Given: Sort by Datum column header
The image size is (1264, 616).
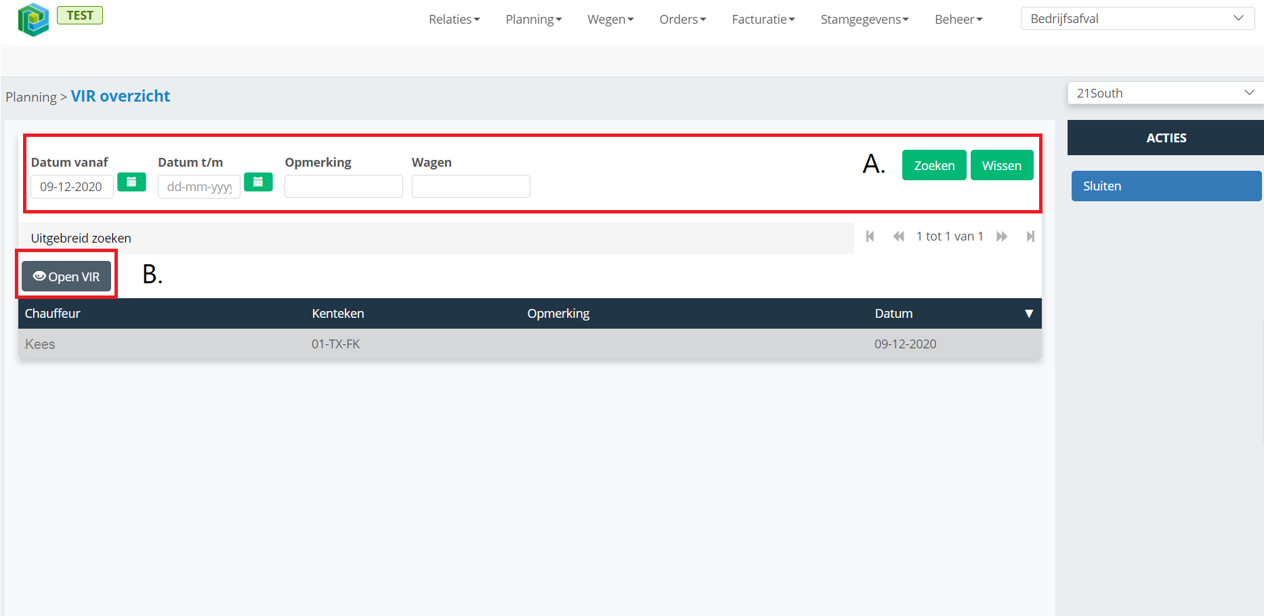Looking at the screenshot, I should [893, 314].
